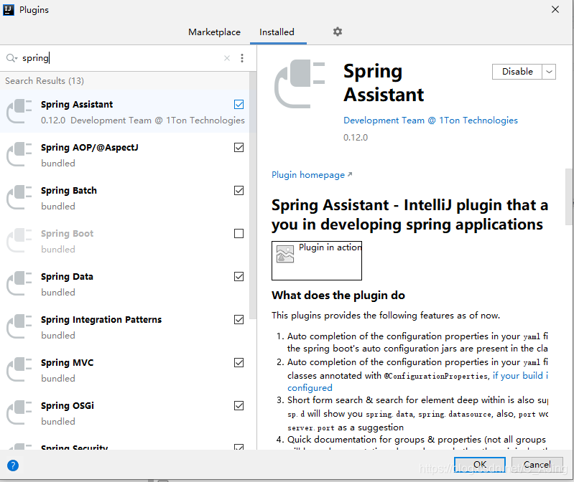574x482 pixels.
Task: Enable the Spring Boot checkbox
Action: point(239,234)
